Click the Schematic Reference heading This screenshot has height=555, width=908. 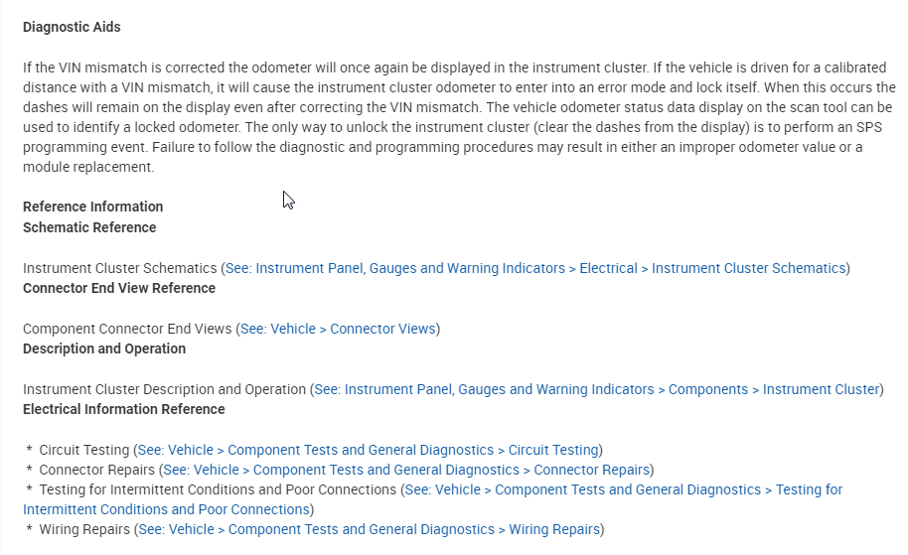pos(89,227)
